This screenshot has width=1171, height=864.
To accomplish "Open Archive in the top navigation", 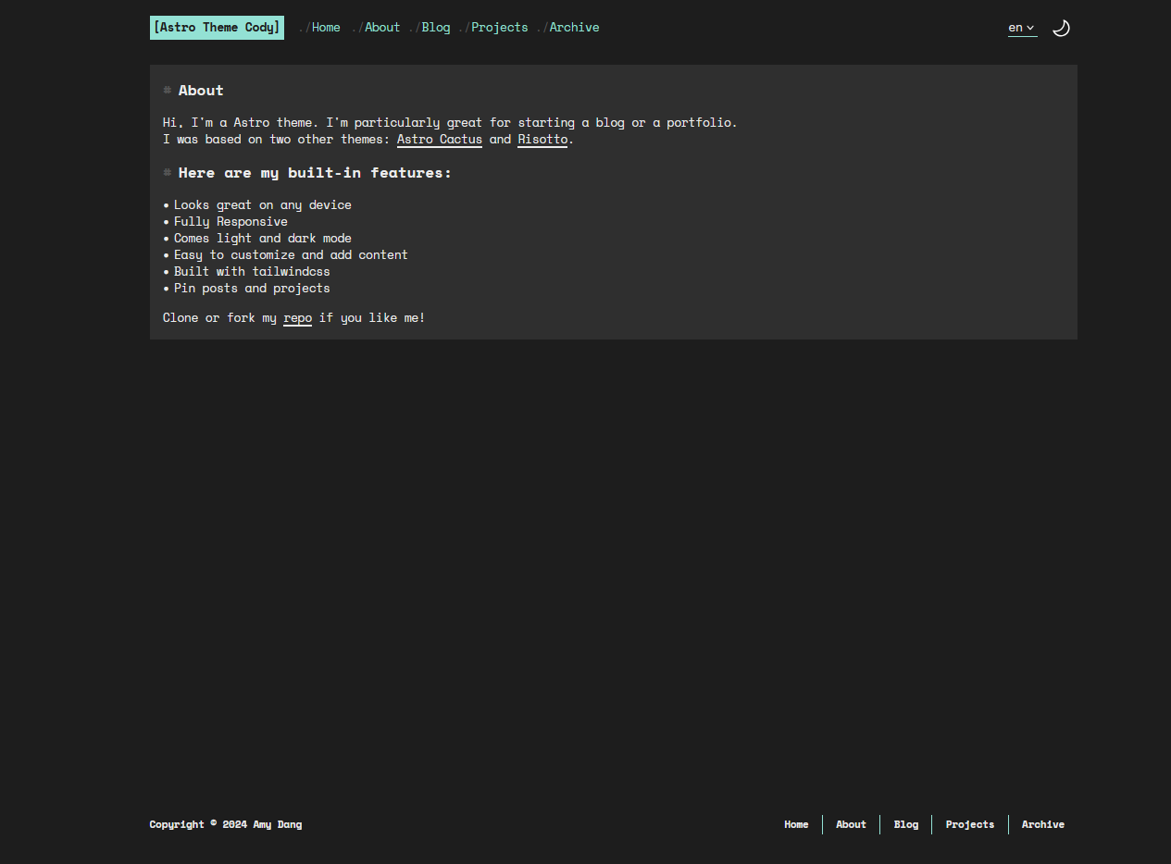I will (x=574, y=28).
